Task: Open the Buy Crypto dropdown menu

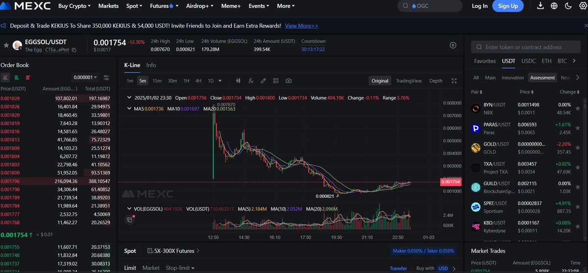Action: 74,6
